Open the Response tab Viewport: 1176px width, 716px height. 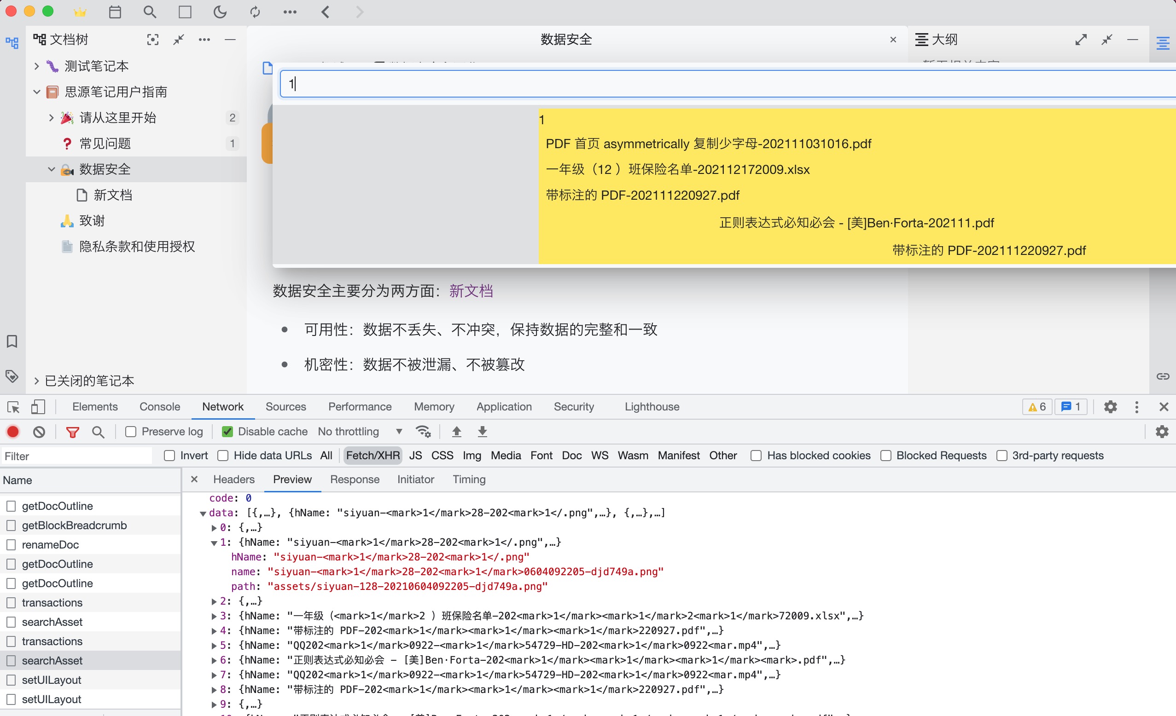pos(355,479)
